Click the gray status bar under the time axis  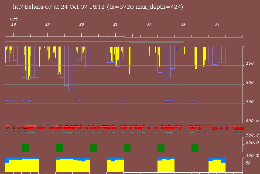95,42
